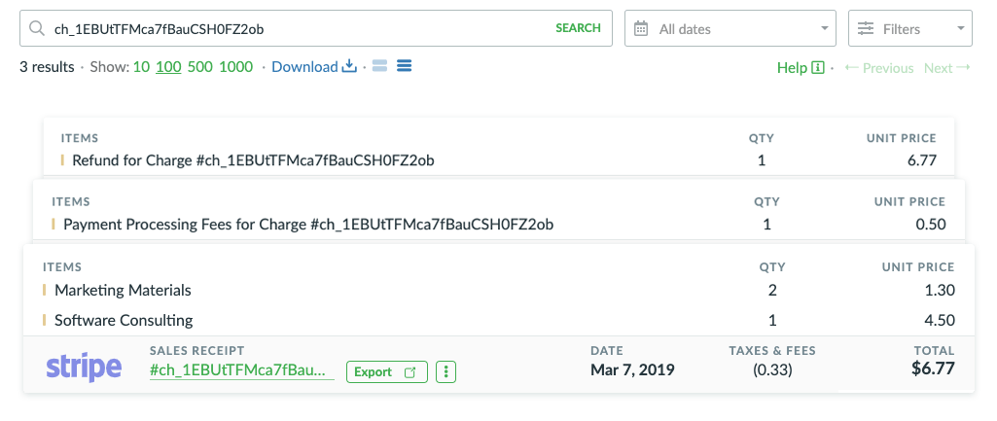Open the #ch_1EBUtTFMca7fBau sales receipt link
Viewport: 997px width, 421px height.
click(x=241, y=370)
